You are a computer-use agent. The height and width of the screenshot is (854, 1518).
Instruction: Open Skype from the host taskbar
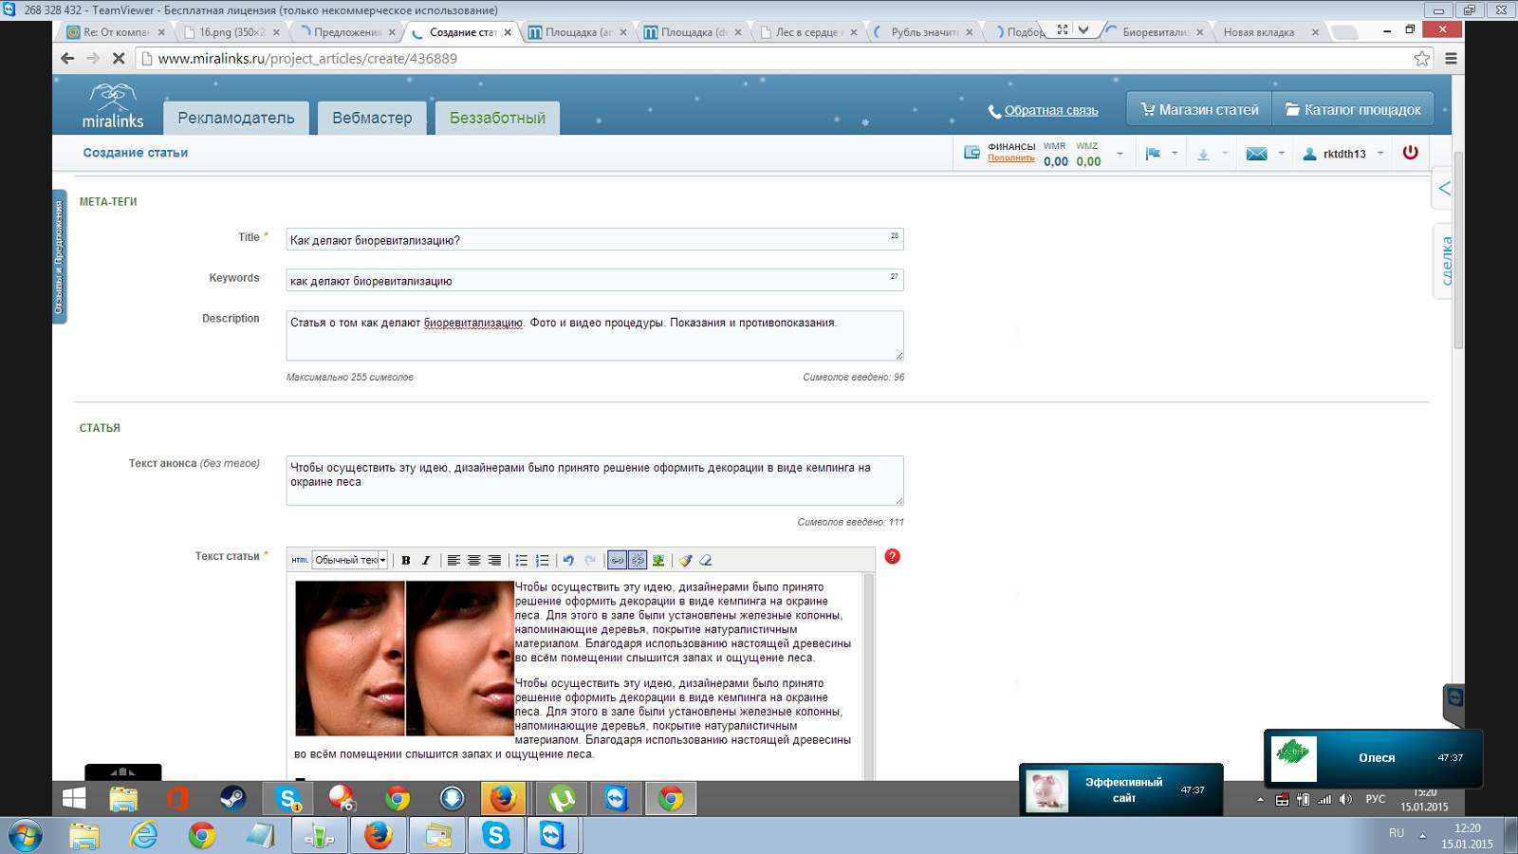tap(495, 836)
